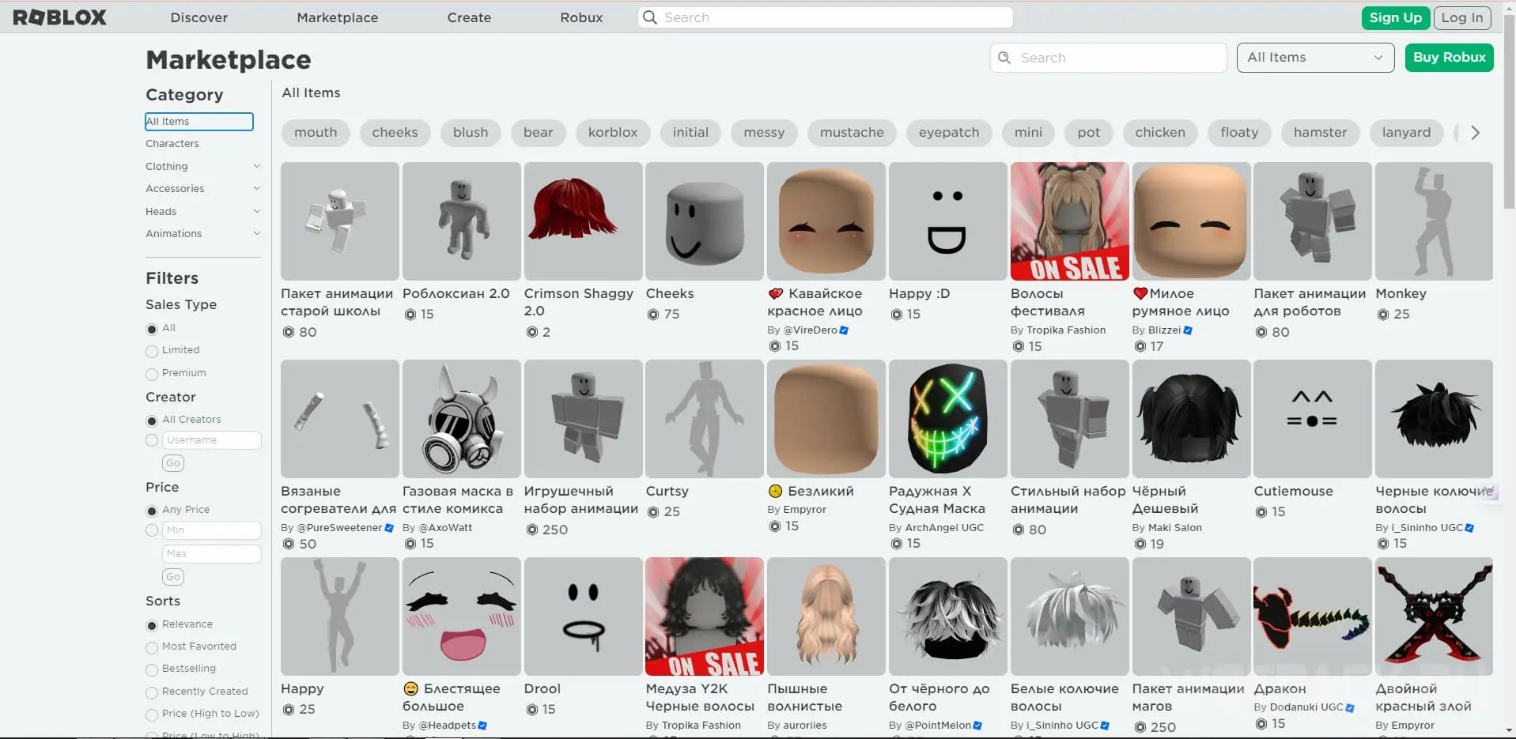Apply price filter with its Go button

tap(173, 577)
